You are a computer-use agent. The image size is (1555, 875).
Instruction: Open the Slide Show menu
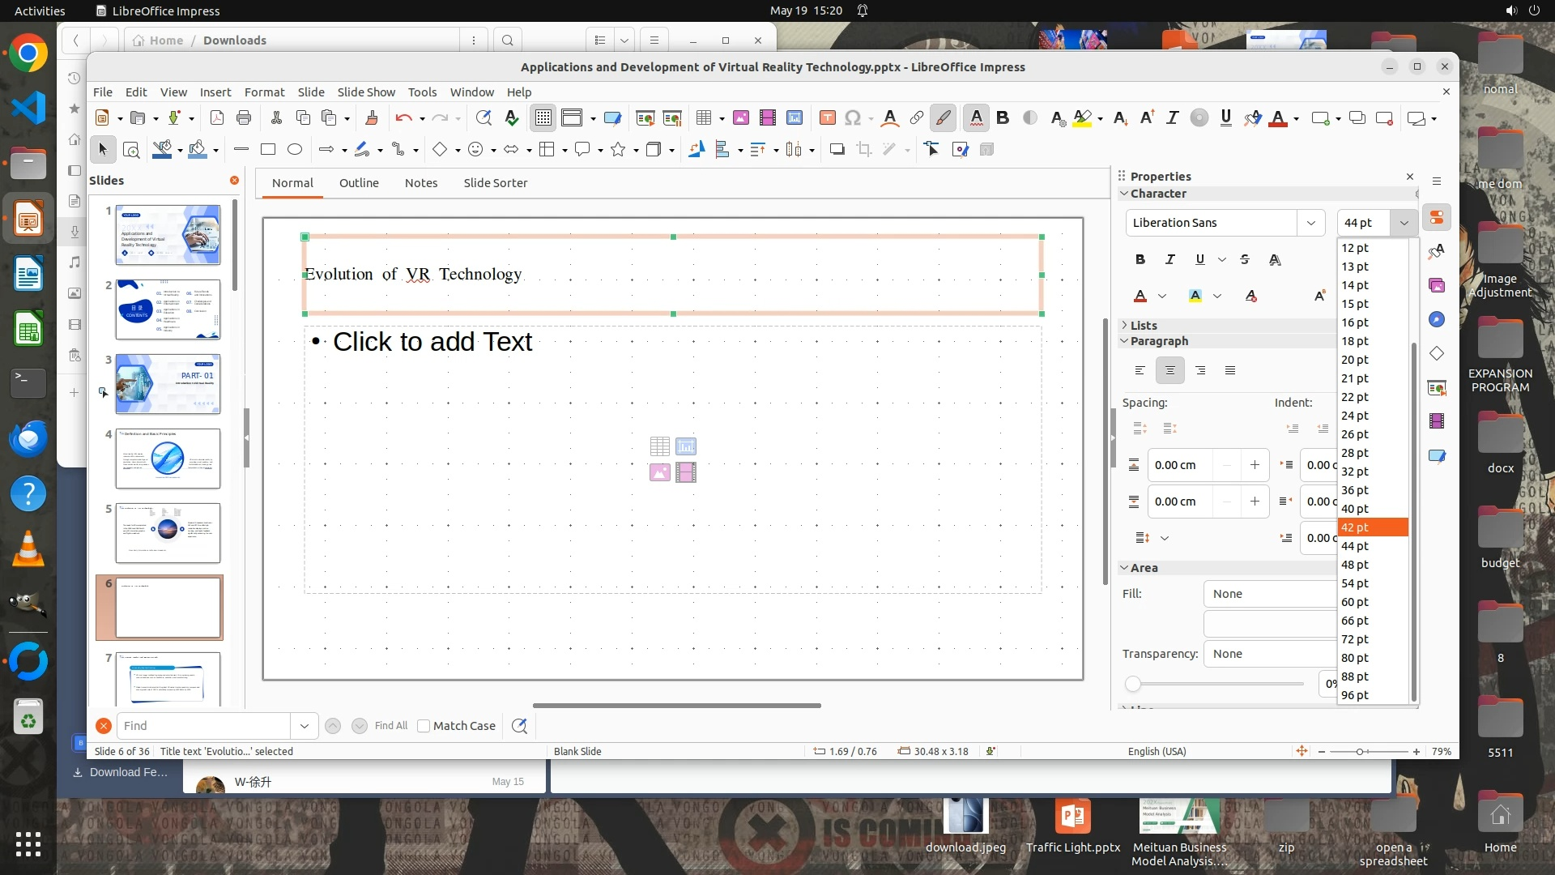click(366, 92)
